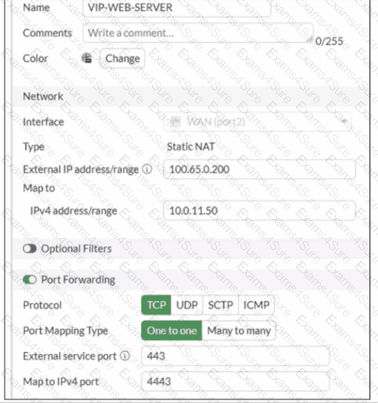
Task: Select the SCTP protocol option
Action: coord(221,305)
